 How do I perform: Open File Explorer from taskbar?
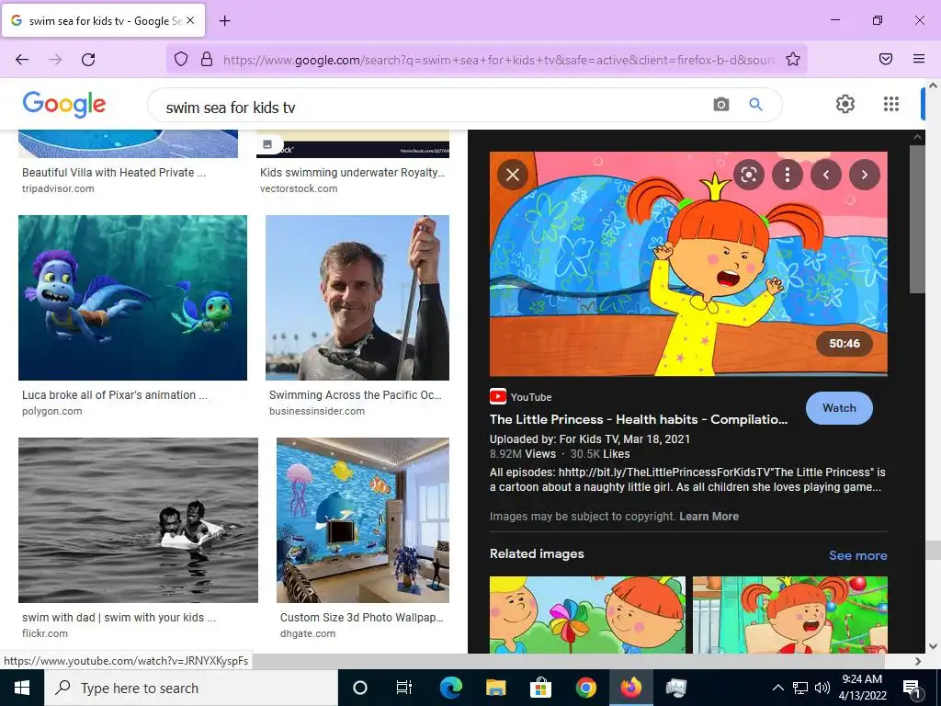coord(495,688)
